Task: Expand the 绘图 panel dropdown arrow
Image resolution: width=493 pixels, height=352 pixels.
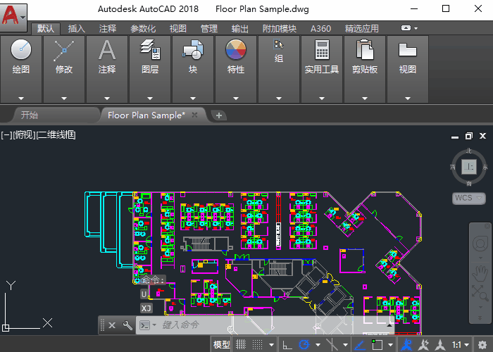Action: coord(21,99)
